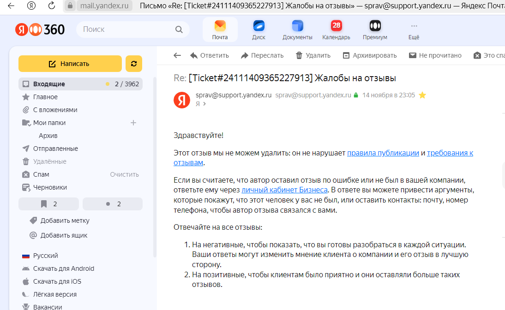The image size is (505, 310).
Task: Click the sidebar scrollbar
Action: tap(155, 167)
